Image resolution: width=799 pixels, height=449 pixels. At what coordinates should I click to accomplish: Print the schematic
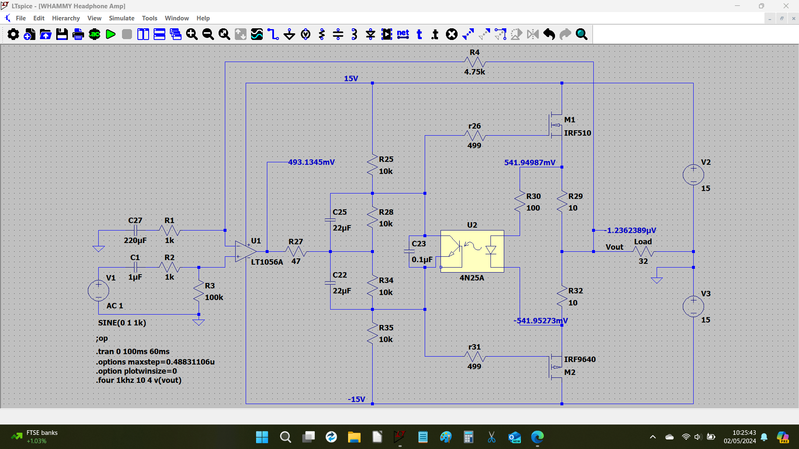click(78, 34)
